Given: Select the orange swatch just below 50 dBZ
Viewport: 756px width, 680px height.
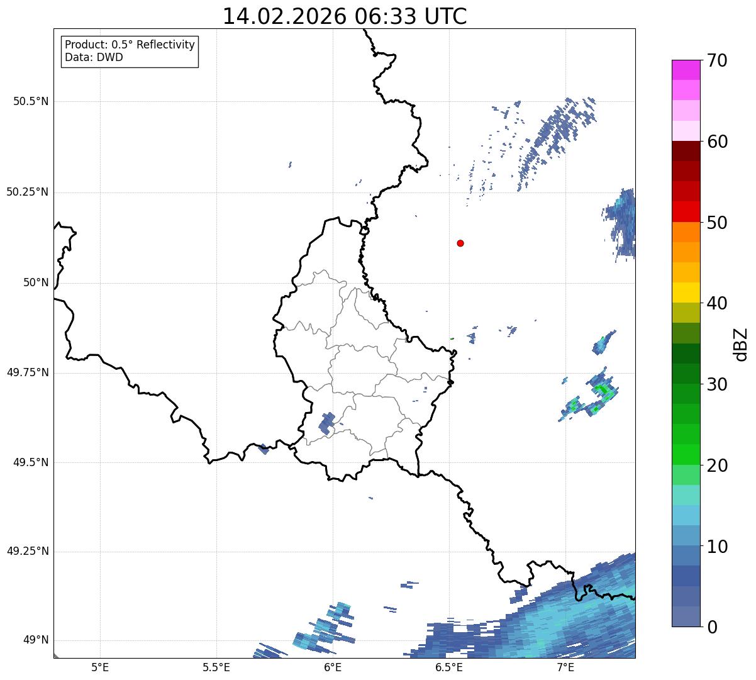Looking at the screenshot, I should (x=686, y=232).
